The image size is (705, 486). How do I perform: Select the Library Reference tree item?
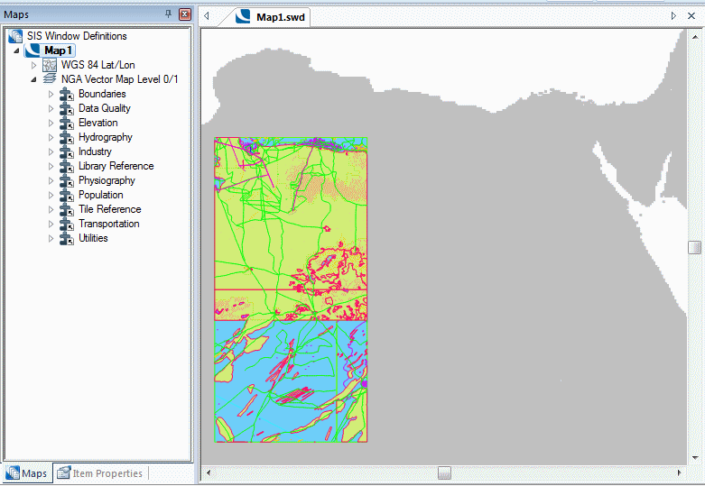click(x=116, y=166)
